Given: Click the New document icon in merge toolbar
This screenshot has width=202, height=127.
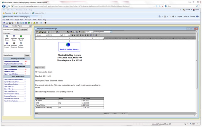Looking at the screenshot, I should [x=37, y=32].
